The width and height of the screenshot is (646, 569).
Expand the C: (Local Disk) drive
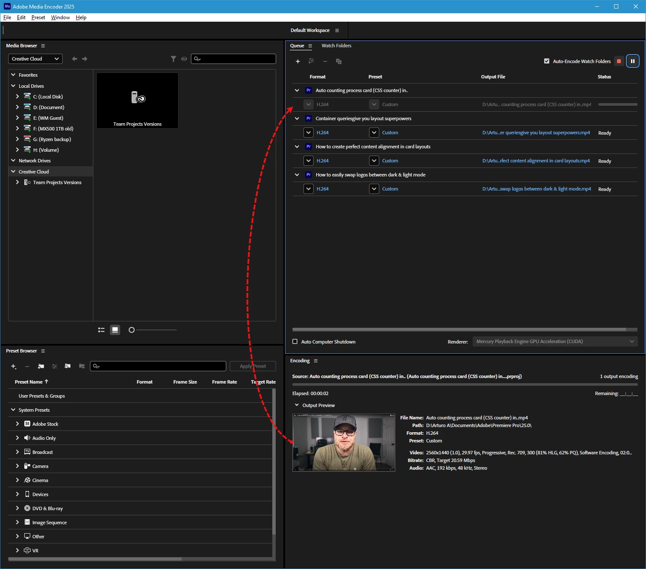[x=17, y=97]
